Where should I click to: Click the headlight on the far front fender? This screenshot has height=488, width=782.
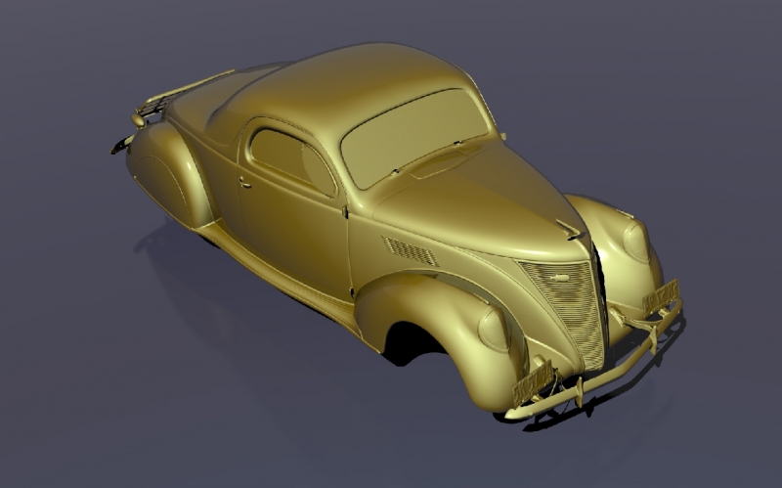635,241
